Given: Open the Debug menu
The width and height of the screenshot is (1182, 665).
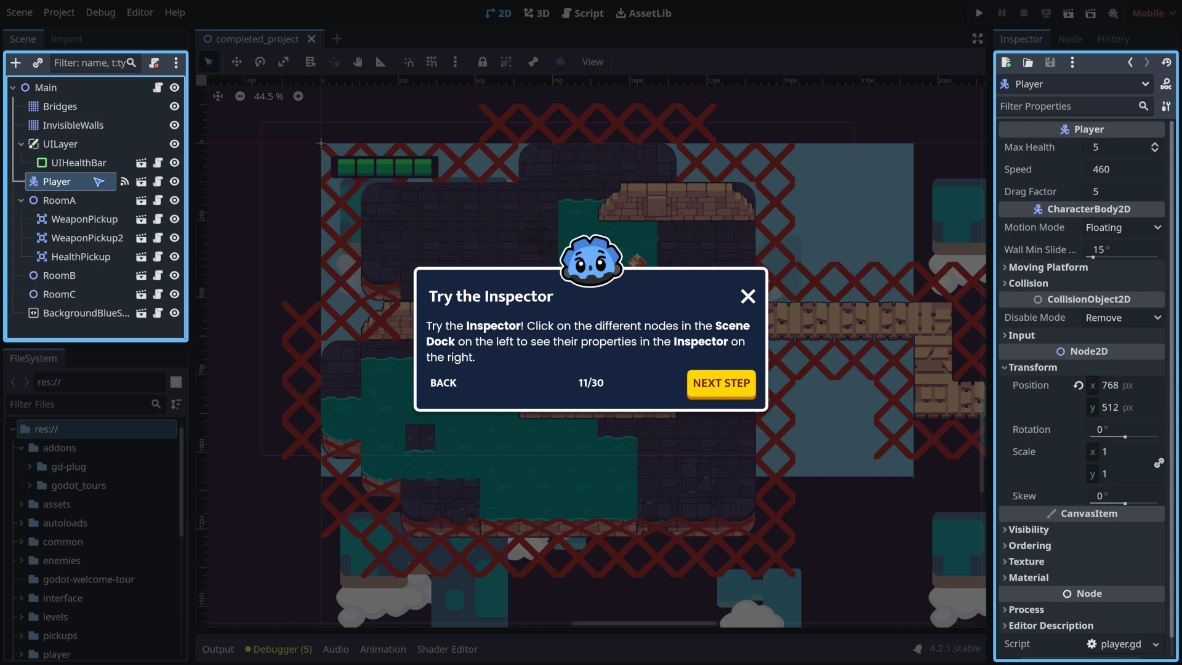Looking at the screenshot, I should [100, 12].
